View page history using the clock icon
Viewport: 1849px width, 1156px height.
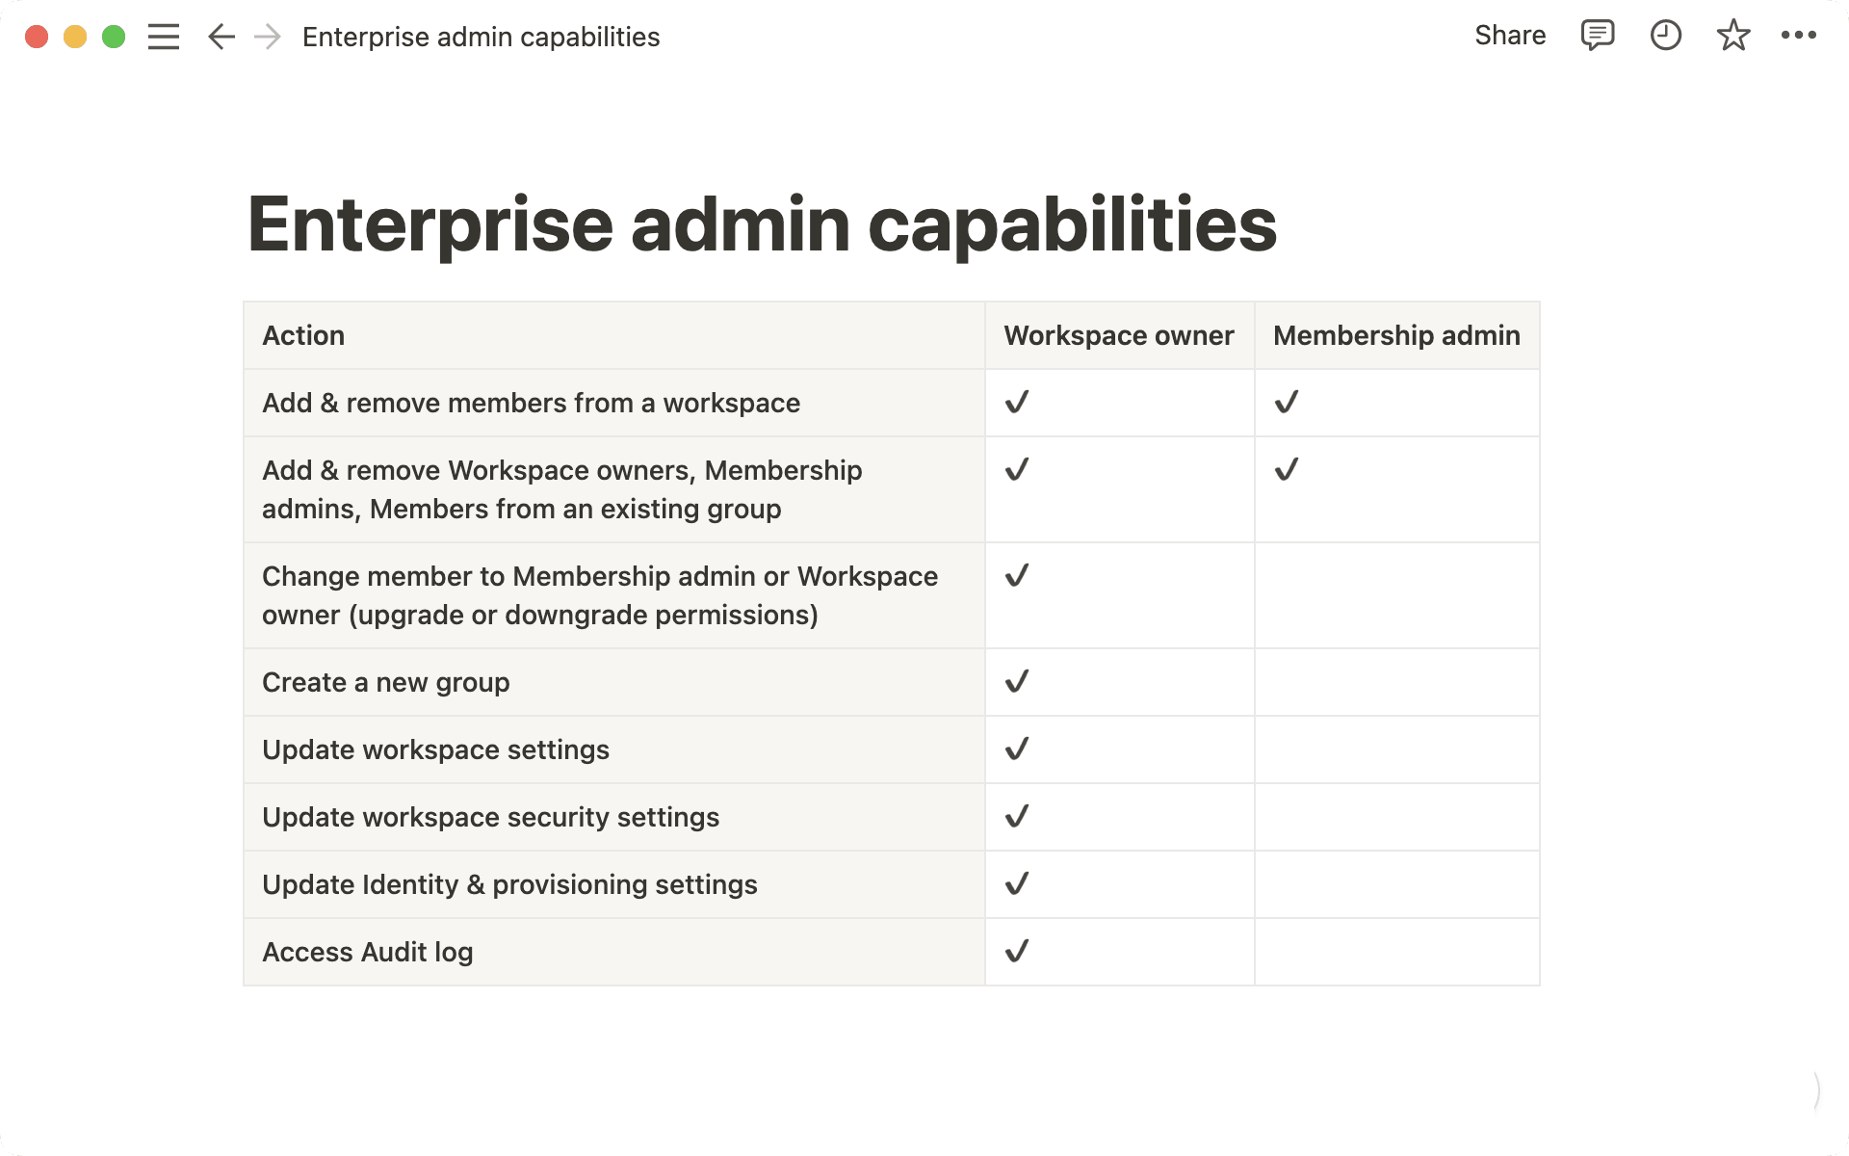1665,36
